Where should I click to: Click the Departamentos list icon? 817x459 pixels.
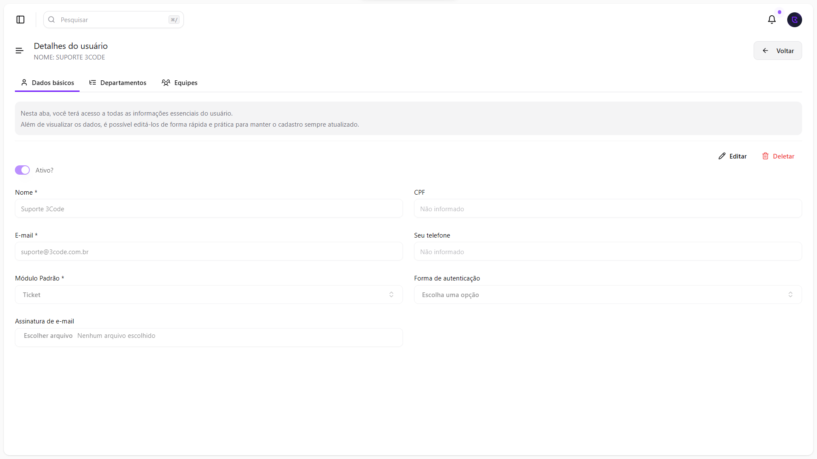(92, 82)
